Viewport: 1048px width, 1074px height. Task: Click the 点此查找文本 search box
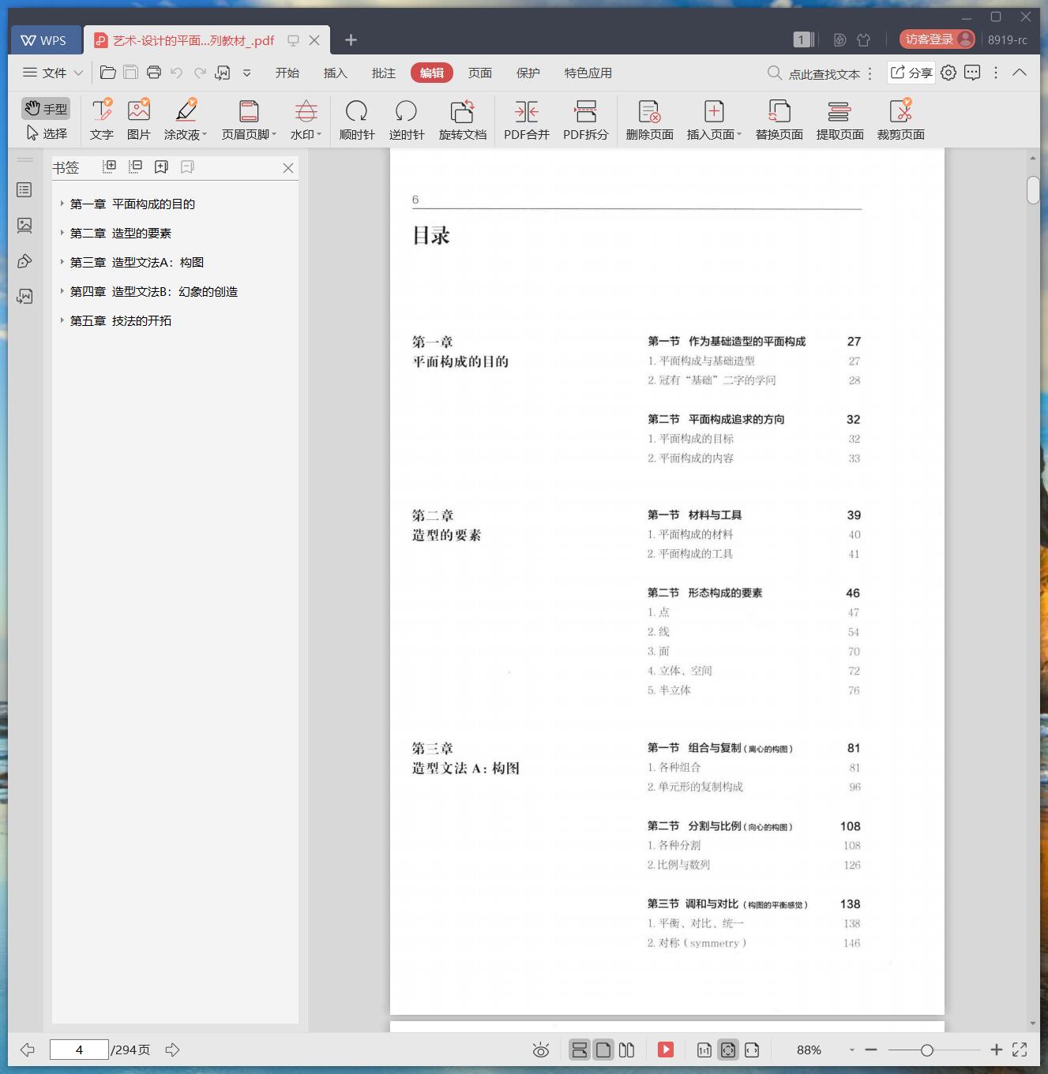pyautogui.click(x=814, y=73)
